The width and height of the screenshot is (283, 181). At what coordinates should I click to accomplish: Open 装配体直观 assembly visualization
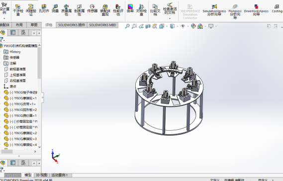pyautogui.click(x=105, y=10)
